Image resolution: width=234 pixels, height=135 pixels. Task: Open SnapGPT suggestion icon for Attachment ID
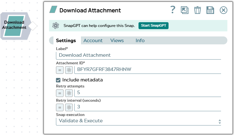click(69, 70)
